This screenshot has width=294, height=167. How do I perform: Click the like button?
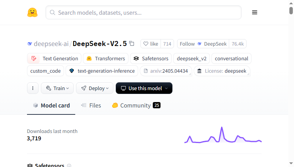(x=151, y=44)
